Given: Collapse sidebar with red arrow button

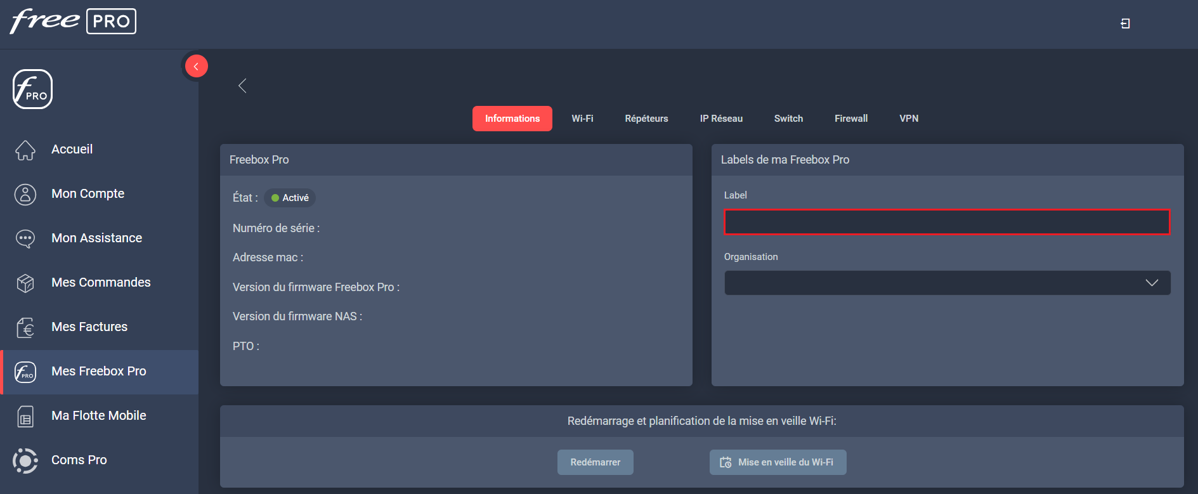Looking at the screenshot, I should [x=196, y=66].
